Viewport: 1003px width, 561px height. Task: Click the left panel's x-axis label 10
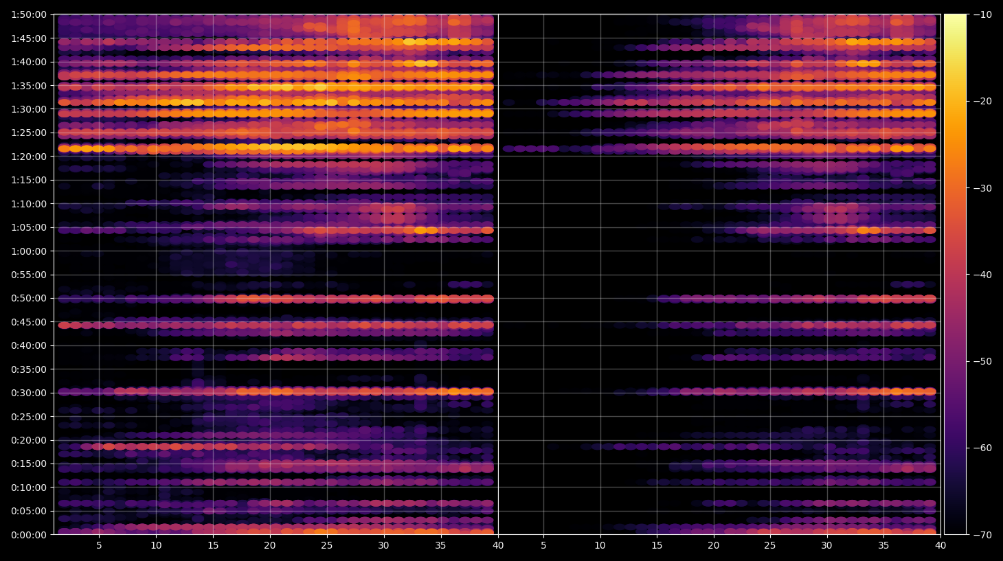tap(156, 546)
